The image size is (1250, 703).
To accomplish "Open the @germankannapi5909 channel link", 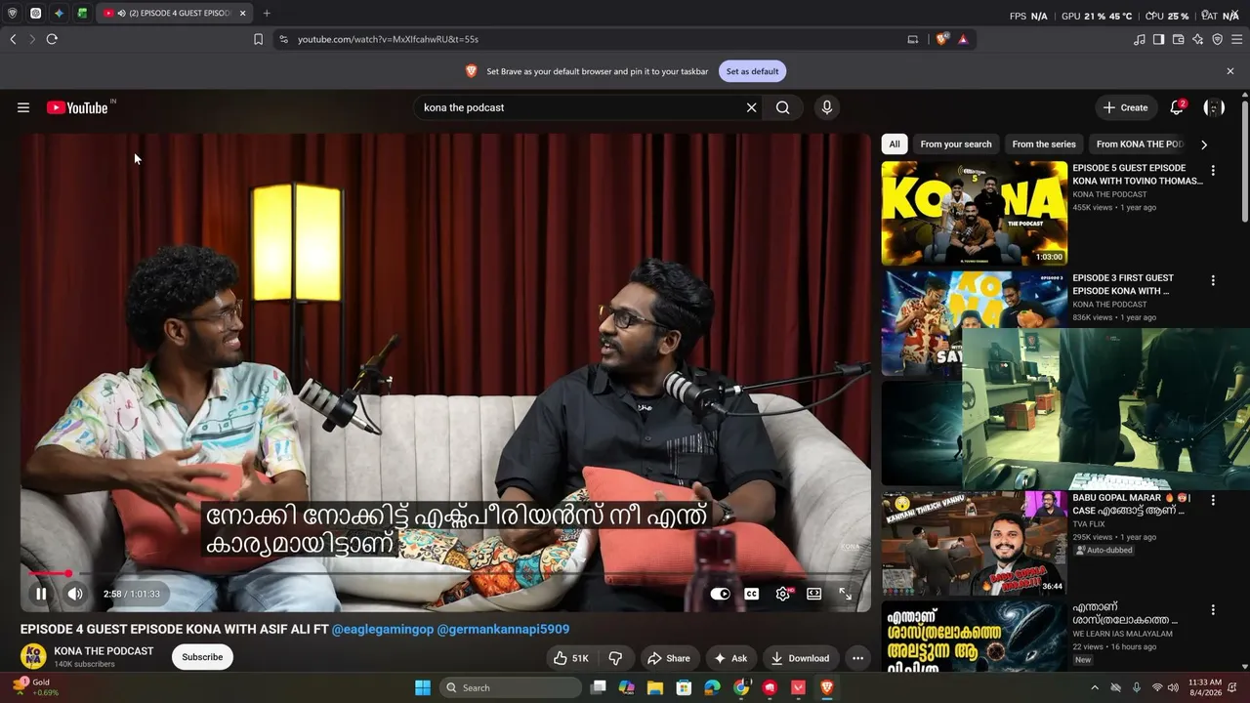I will (503, 630).
